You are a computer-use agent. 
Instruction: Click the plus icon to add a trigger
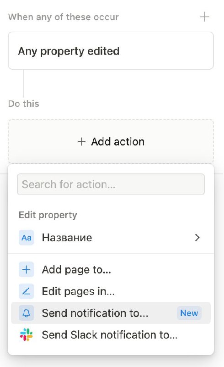[204, 17]
